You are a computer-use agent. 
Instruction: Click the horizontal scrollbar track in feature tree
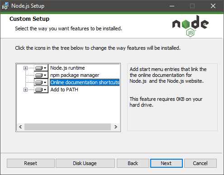tap(67, 127)
